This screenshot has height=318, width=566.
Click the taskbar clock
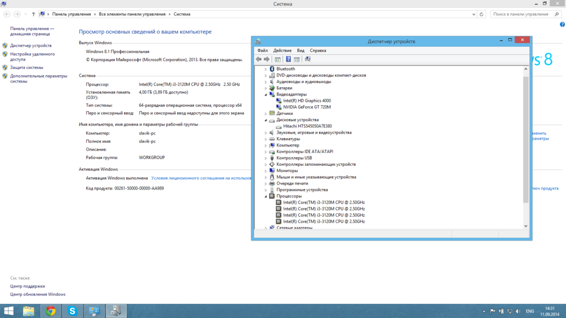550,311
